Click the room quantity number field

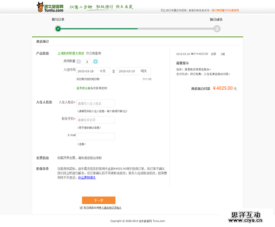pyautogui.click(x=87, y=61)
